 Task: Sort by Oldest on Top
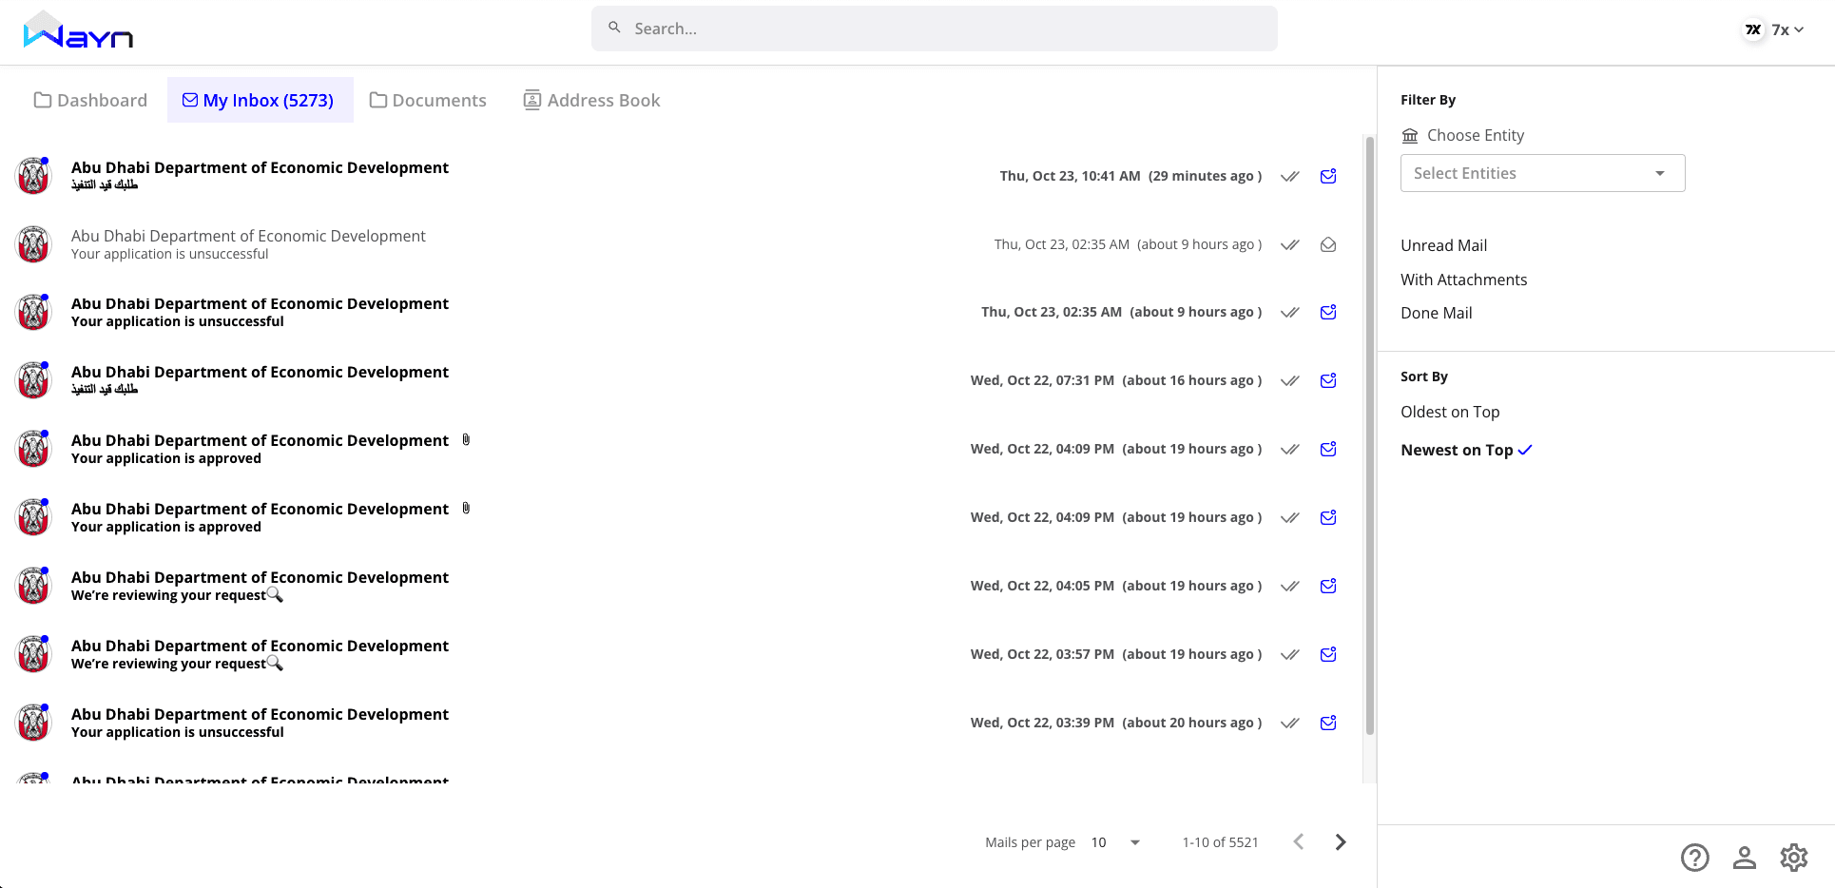[1450, 412]
